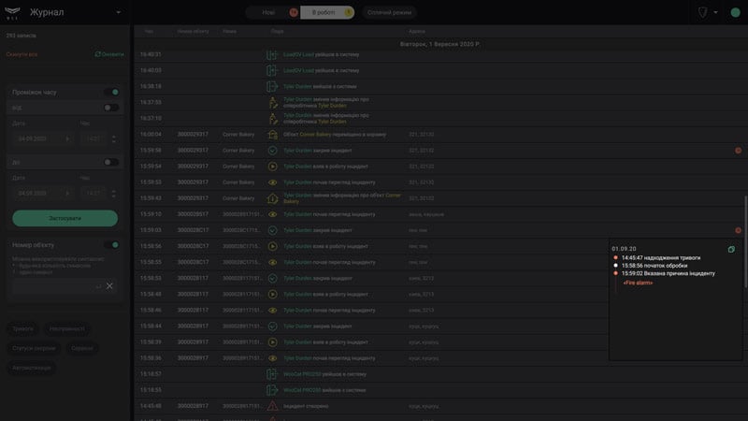Click the Оновити refresh link
Image resolution: width=748 pixels, height=421 pixels.
point(109,54)
